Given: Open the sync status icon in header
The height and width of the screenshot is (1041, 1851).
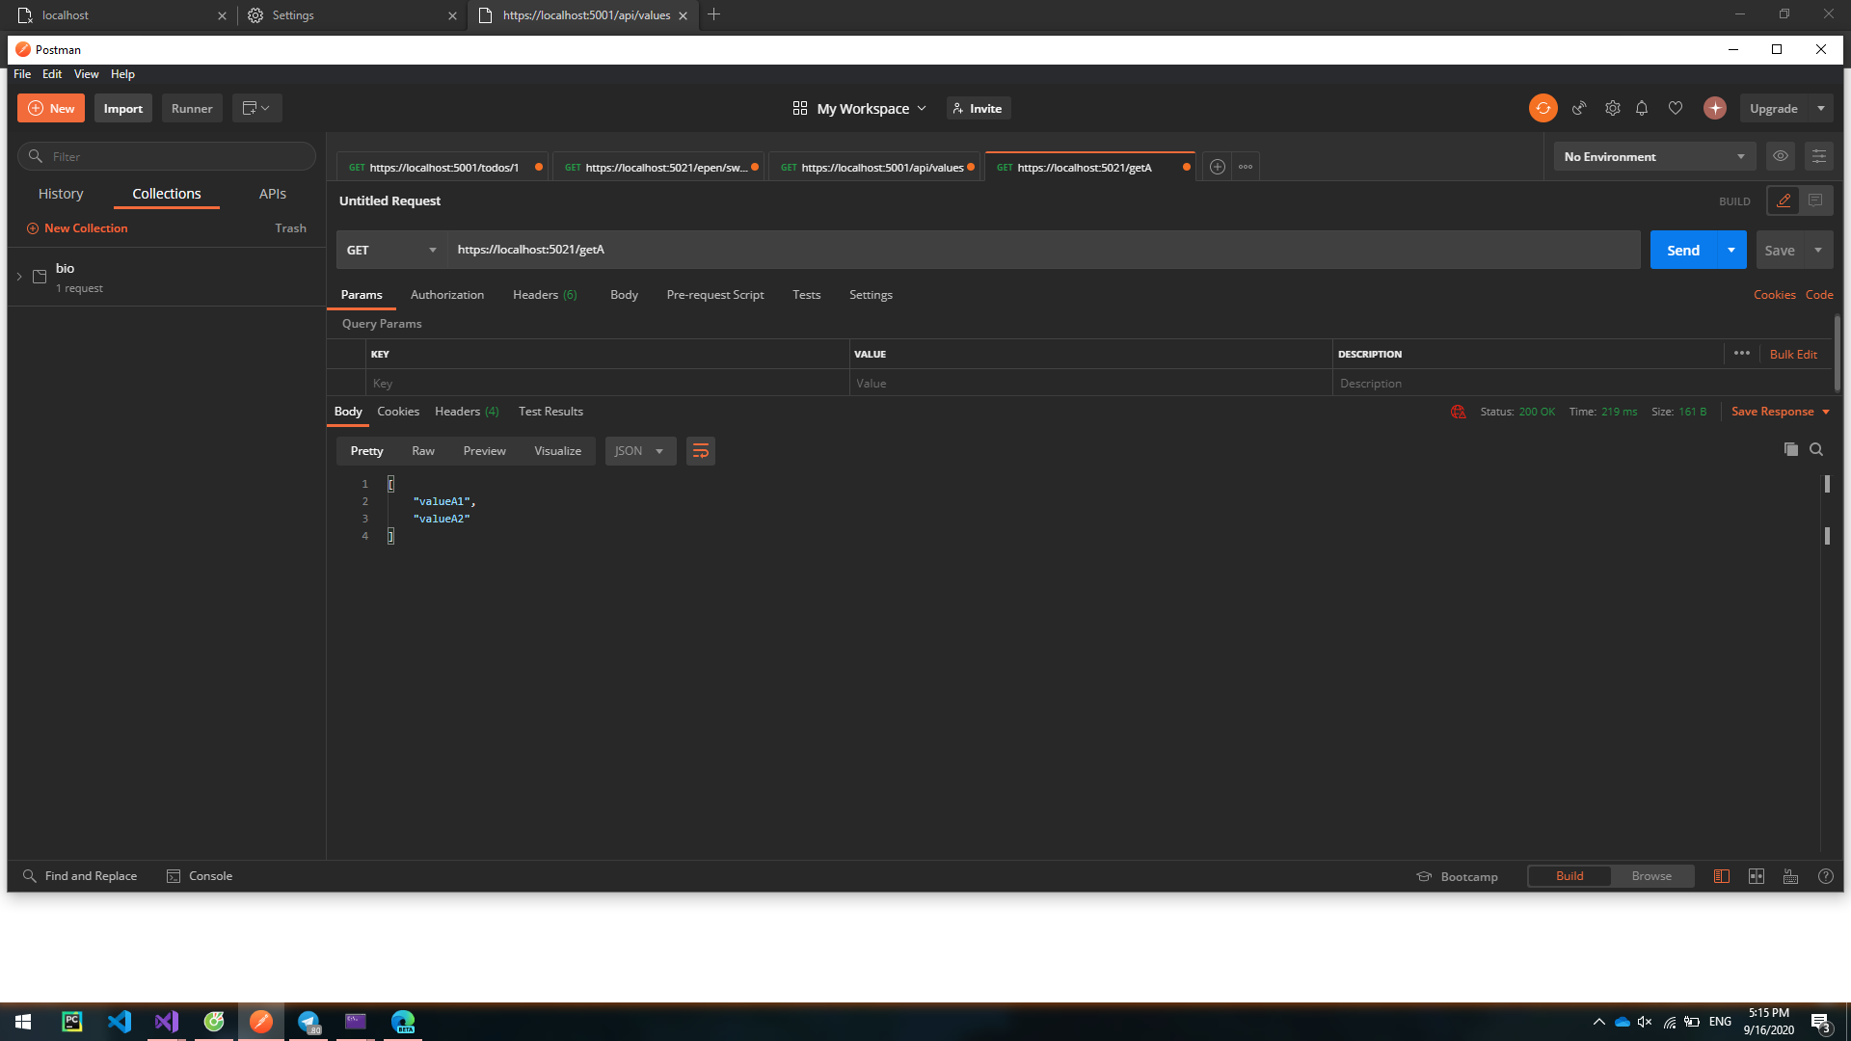Looking at the screenshot, I should click(1542, 108).
